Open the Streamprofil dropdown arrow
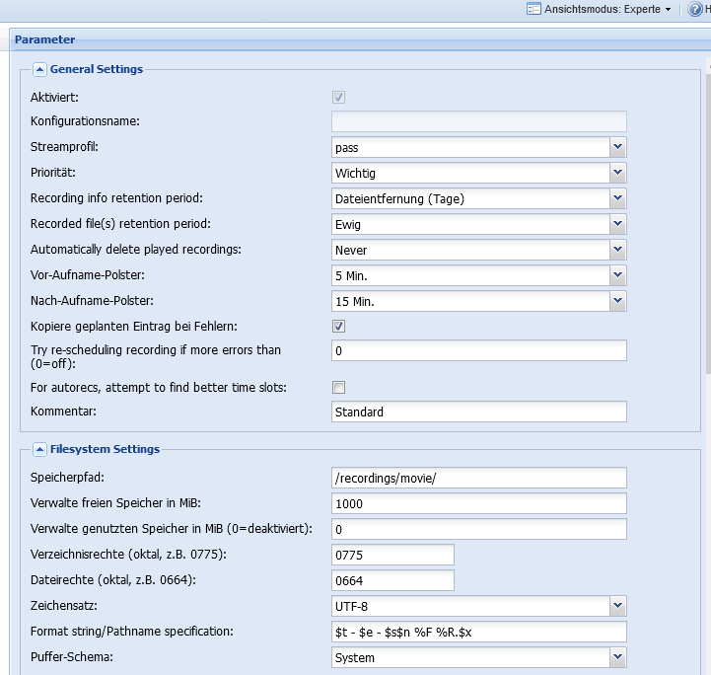Image resolution: width=711 pixels, height=675 pixels. [617, 147]
